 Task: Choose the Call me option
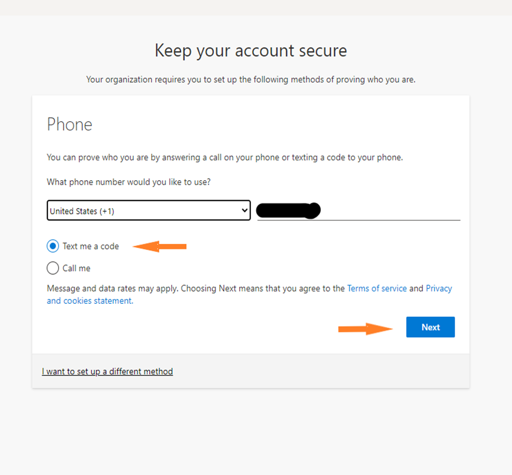[53, 268]
